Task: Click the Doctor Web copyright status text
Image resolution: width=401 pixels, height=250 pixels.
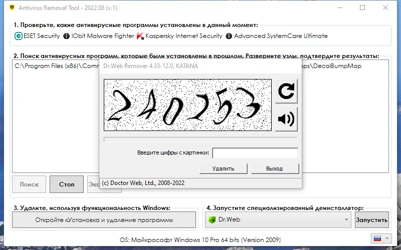Action: click(x=143, y=183)
